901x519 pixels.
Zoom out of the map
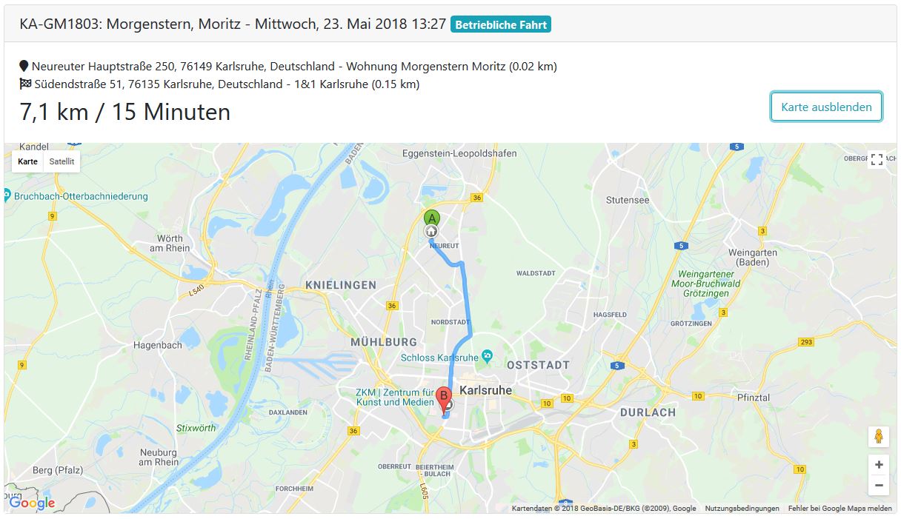click(x=879, y=486)
